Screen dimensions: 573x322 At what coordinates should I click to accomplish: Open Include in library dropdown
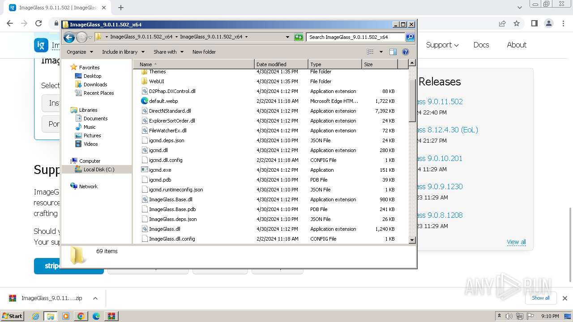pyautogui.click(x=123, y=52)
